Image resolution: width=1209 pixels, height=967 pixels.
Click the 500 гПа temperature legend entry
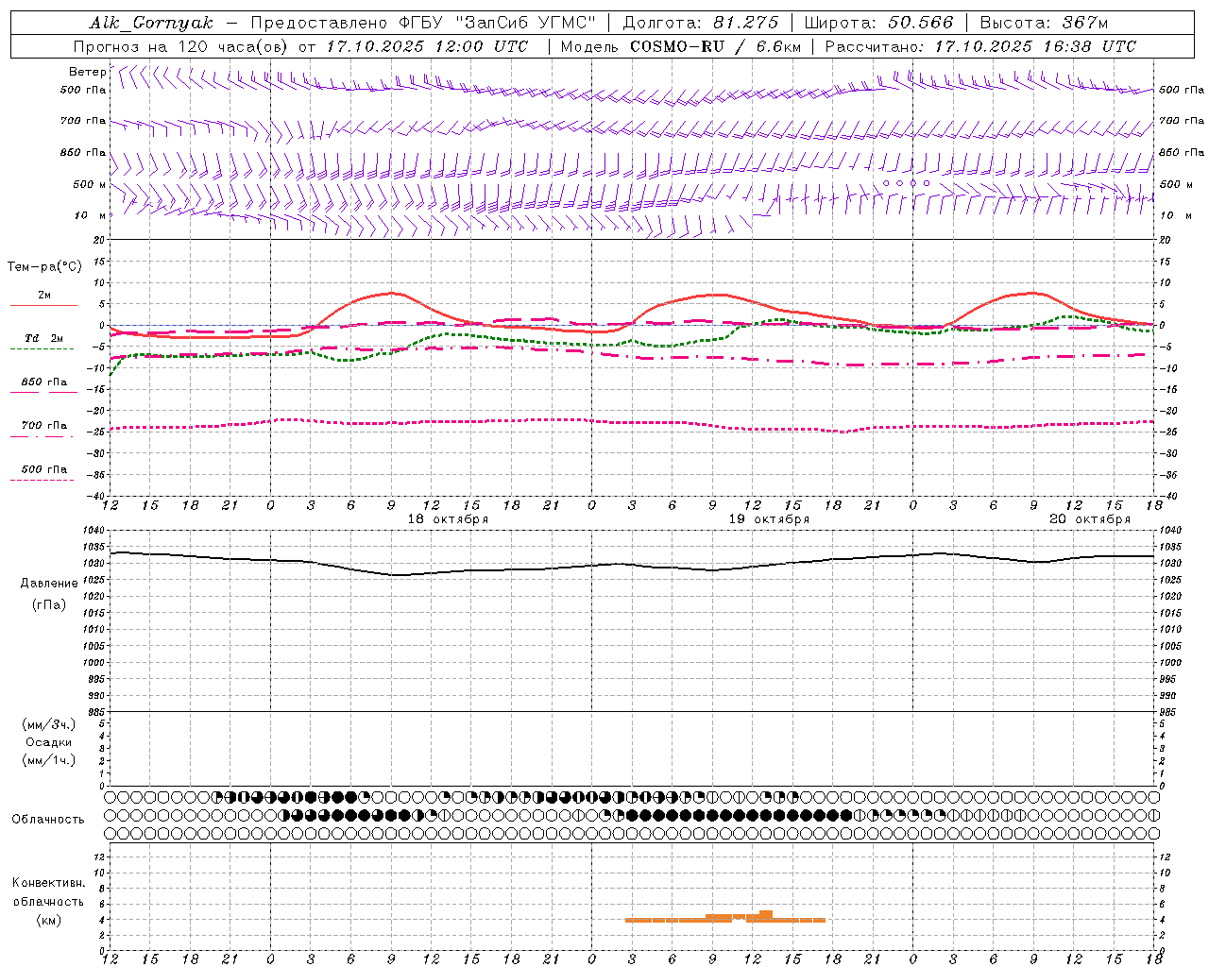[x=43, y=473]
